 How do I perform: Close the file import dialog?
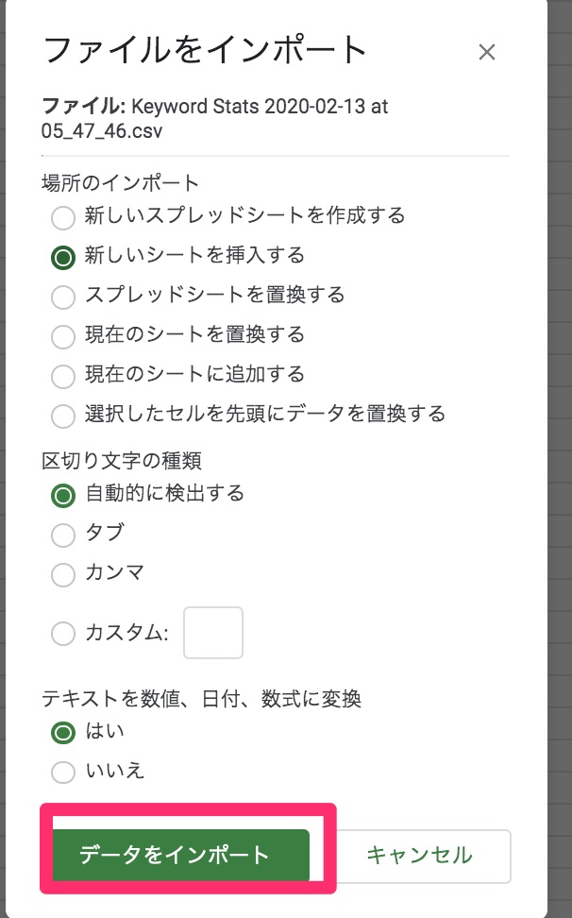point(487,52)
